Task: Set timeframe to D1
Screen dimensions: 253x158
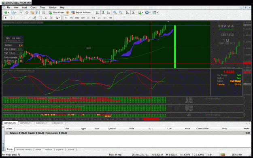Action: pos(99,18)
